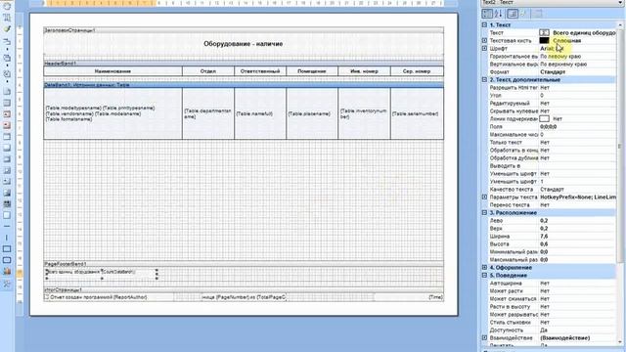This screenshot has height=352, width=626.
Task: Select the 'Наименование' header cell
Action: pos(113,71)
